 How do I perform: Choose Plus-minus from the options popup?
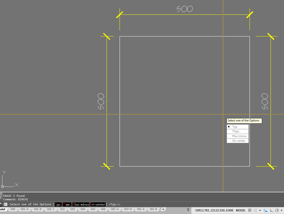tap(238, 136)
